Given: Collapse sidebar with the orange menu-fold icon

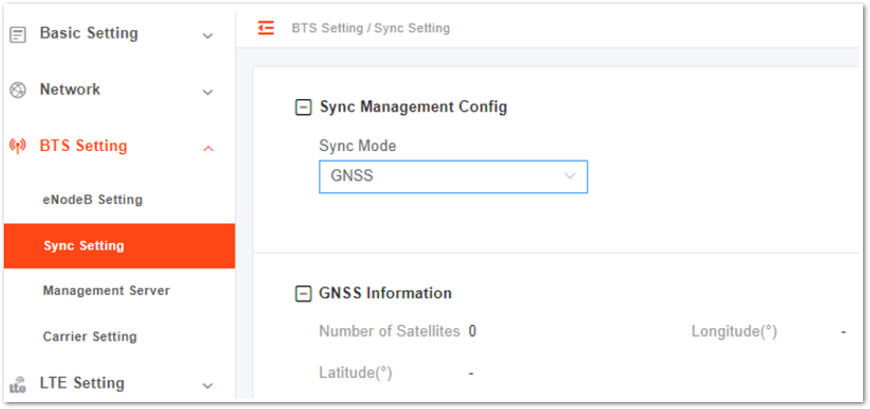Looking at the screenshot, I should point(266,28).
